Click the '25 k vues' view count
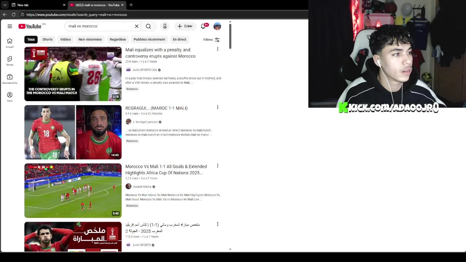The image size is (466, 262). coord(131,61)
